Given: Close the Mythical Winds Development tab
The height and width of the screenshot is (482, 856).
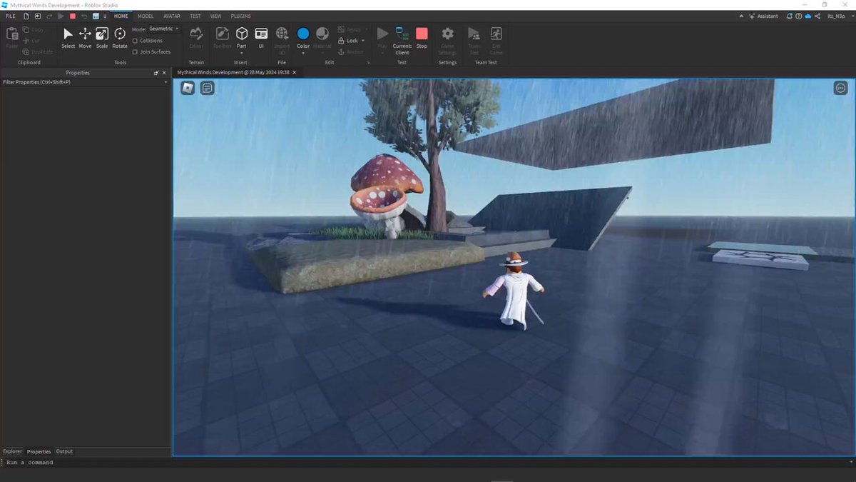Looking at the screenshot, I should coord(295,72).
